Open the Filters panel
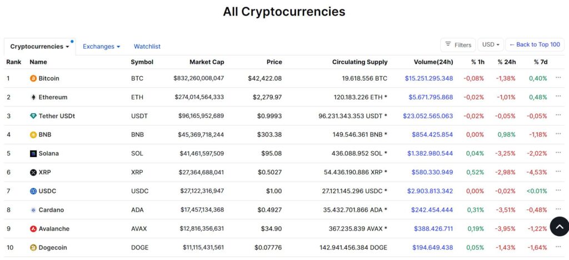The width and height of the screenshot is (569, 260). tap(458, 44)
